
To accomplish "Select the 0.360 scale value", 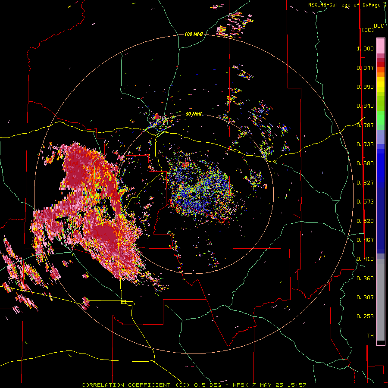I will [x=365, y=278].
